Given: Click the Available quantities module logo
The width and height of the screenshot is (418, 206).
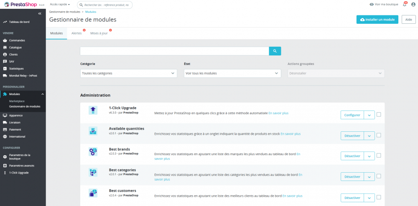Looking at the screenshot, I should (93, 131).
